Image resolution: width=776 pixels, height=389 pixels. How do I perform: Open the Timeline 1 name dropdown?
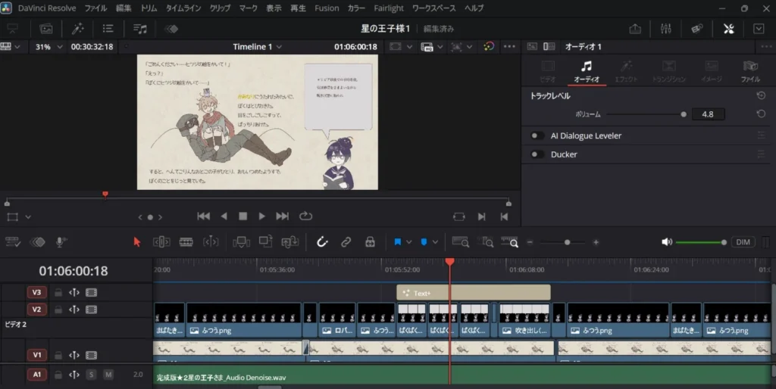click(258, 46)
